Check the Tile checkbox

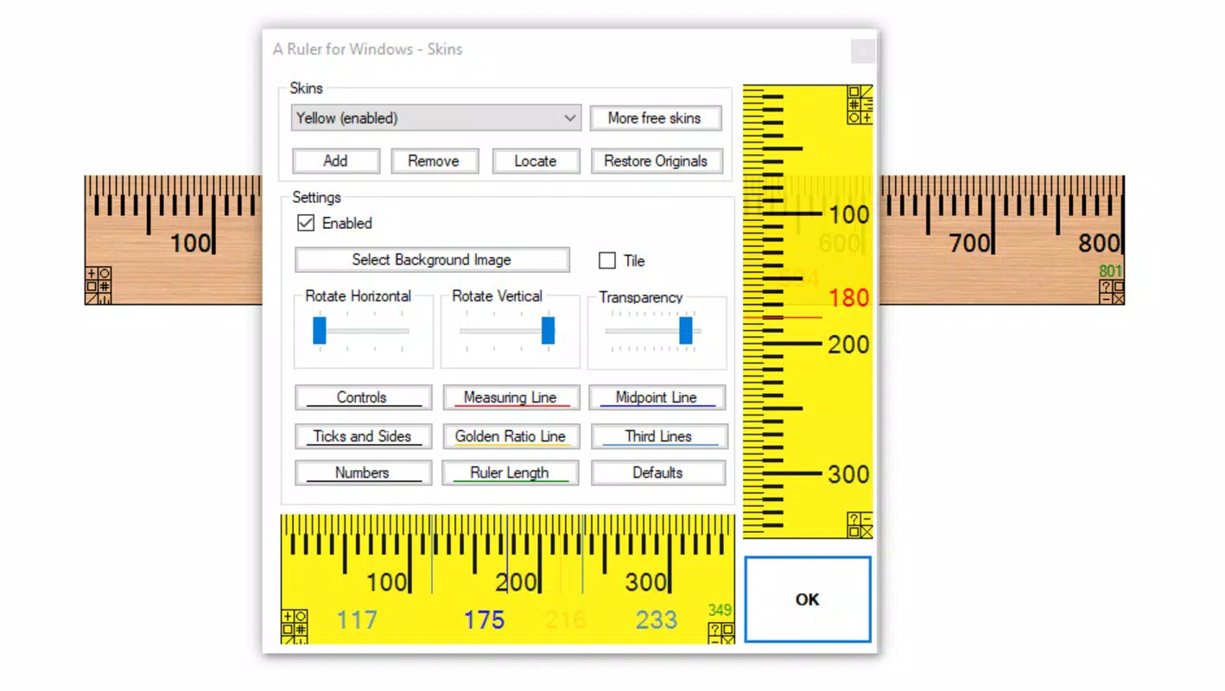[607, 260]
